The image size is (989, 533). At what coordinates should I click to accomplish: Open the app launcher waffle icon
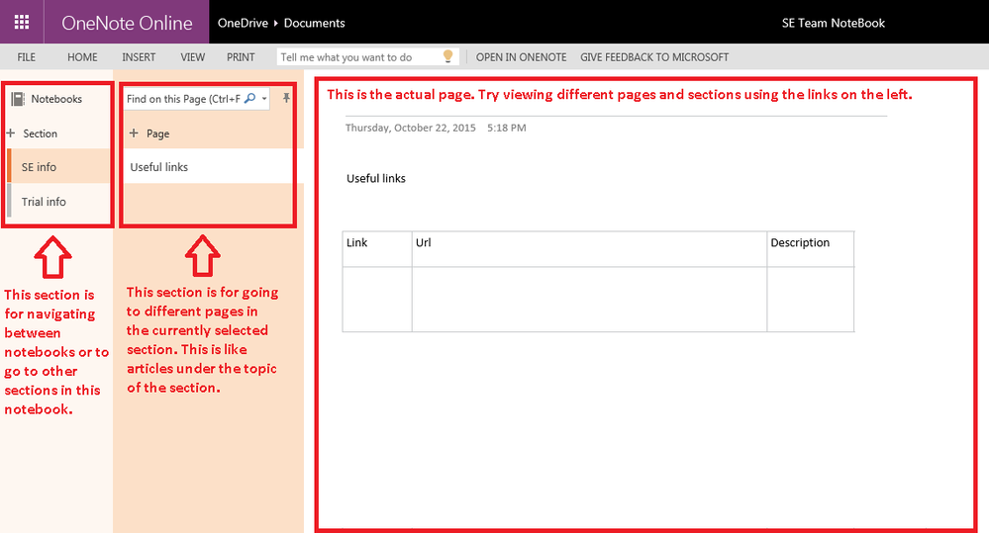[22, 22]
